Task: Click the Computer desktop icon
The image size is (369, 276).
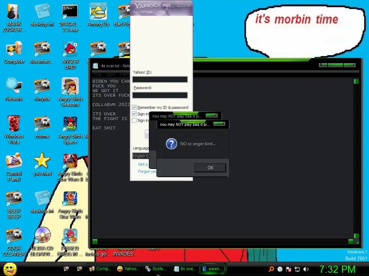Action: tap(14, 52)
